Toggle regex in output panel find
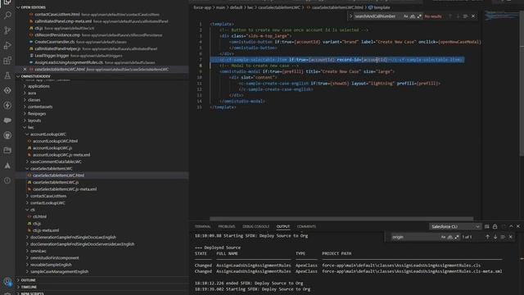Screen dimensions: 524x295 457,237
